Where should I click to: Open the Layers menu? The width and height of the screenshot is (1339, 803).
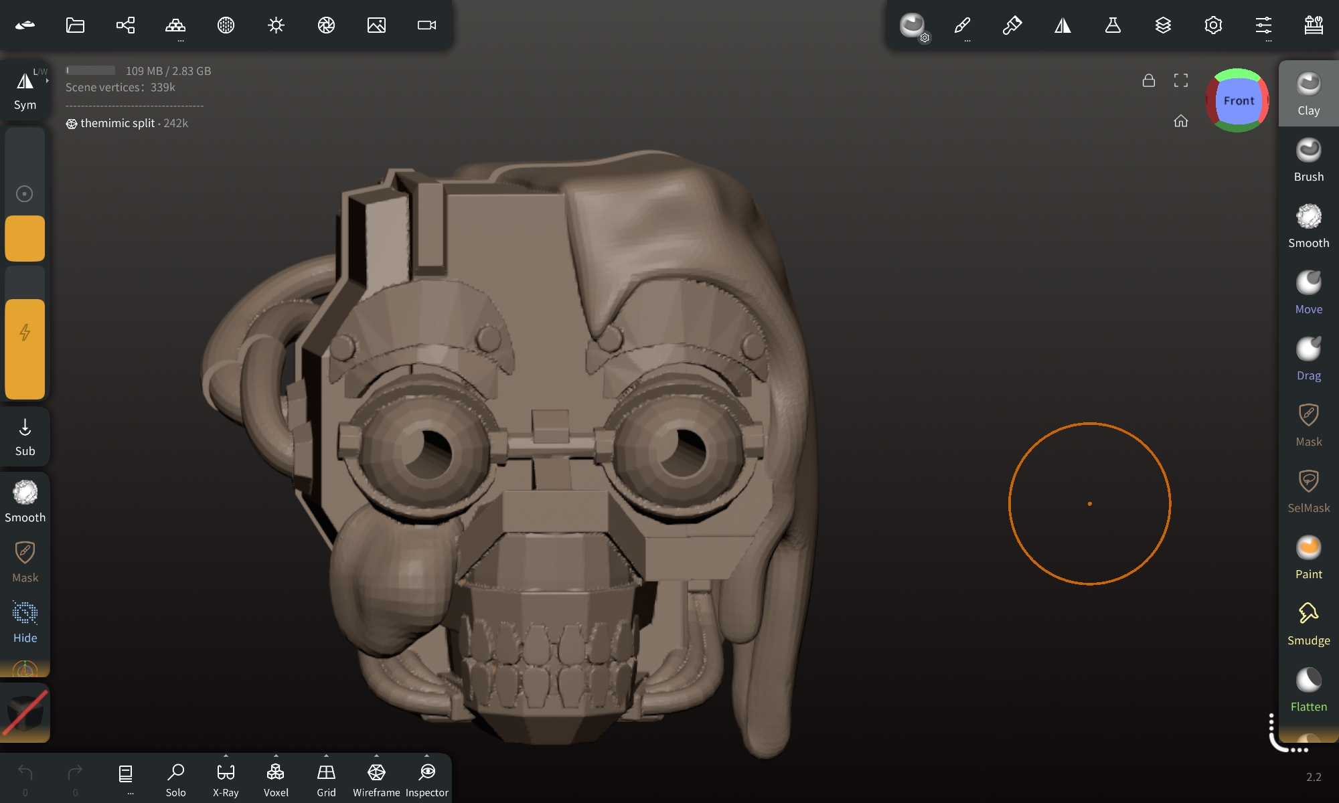1163,25
